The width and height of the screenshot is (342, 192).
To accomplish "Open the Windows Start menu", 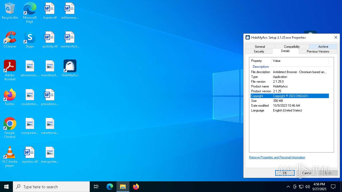I will point(6,187).
